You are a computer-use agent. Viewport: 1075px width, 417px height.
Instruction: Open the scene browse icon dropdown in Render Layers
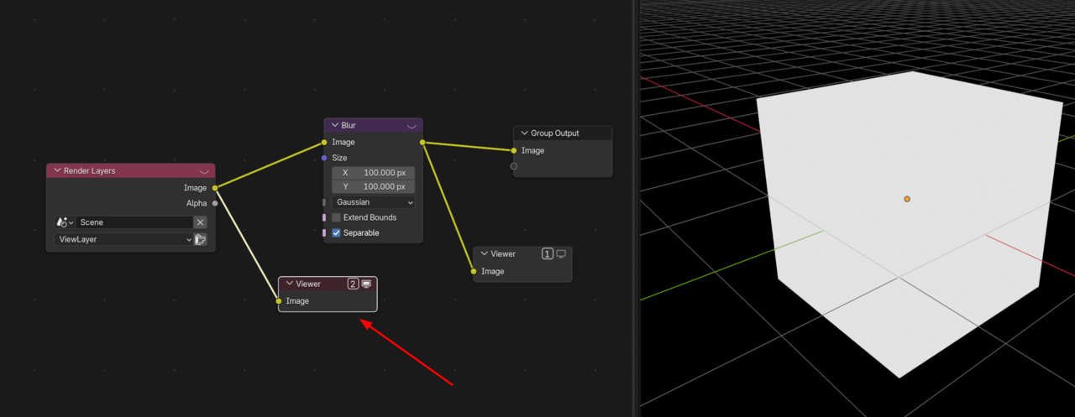click(65, 222)
